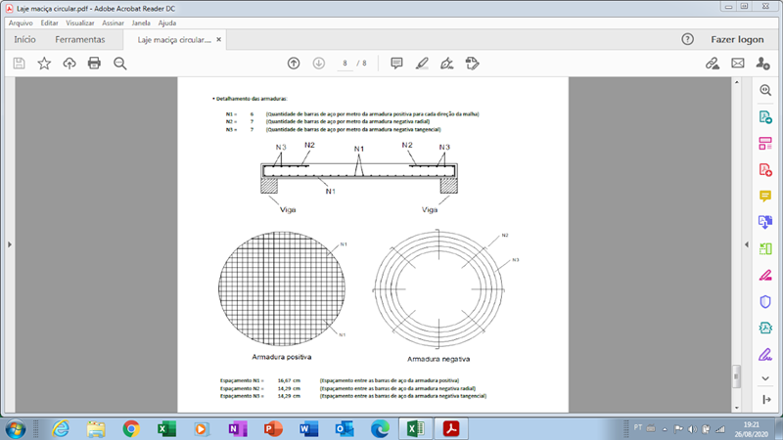
Task: Open File Explorer from taskbar
Action: point(96,429)
